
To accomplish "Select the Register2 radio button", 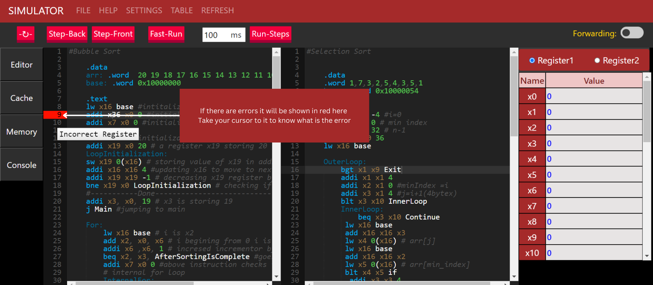I will pos(597,61).
